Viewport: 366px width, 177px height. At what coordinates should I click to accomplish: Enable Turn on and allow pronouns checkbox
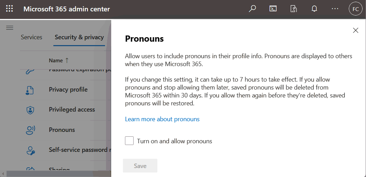tap(129, 141)
